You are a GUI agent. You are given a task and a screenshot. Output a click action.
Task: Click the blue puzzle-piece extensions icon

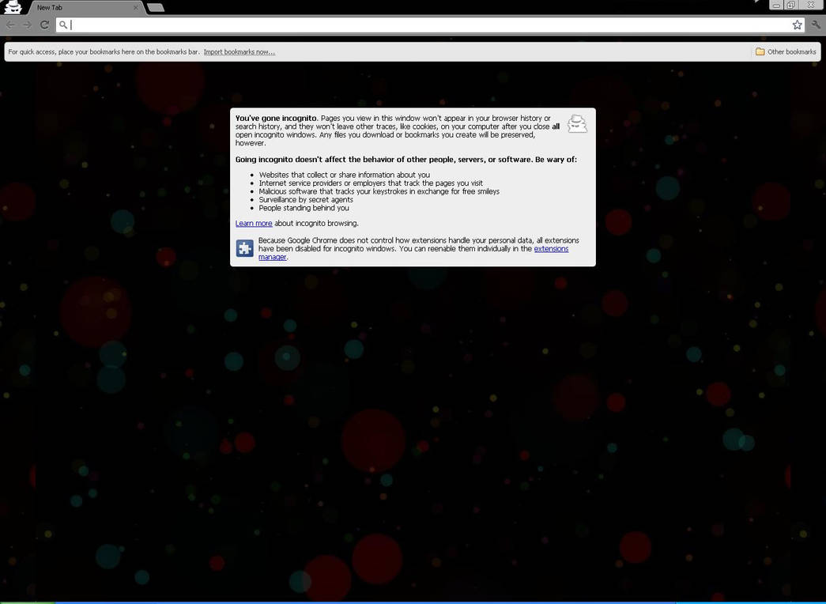(244, 248)
